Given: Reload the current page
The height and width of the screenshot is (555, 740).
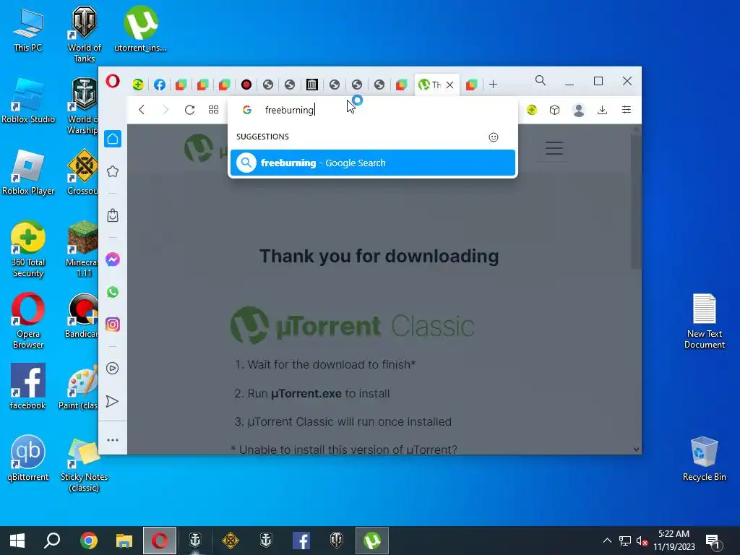Looking at the screenshot, I should [x=190, y=110].
